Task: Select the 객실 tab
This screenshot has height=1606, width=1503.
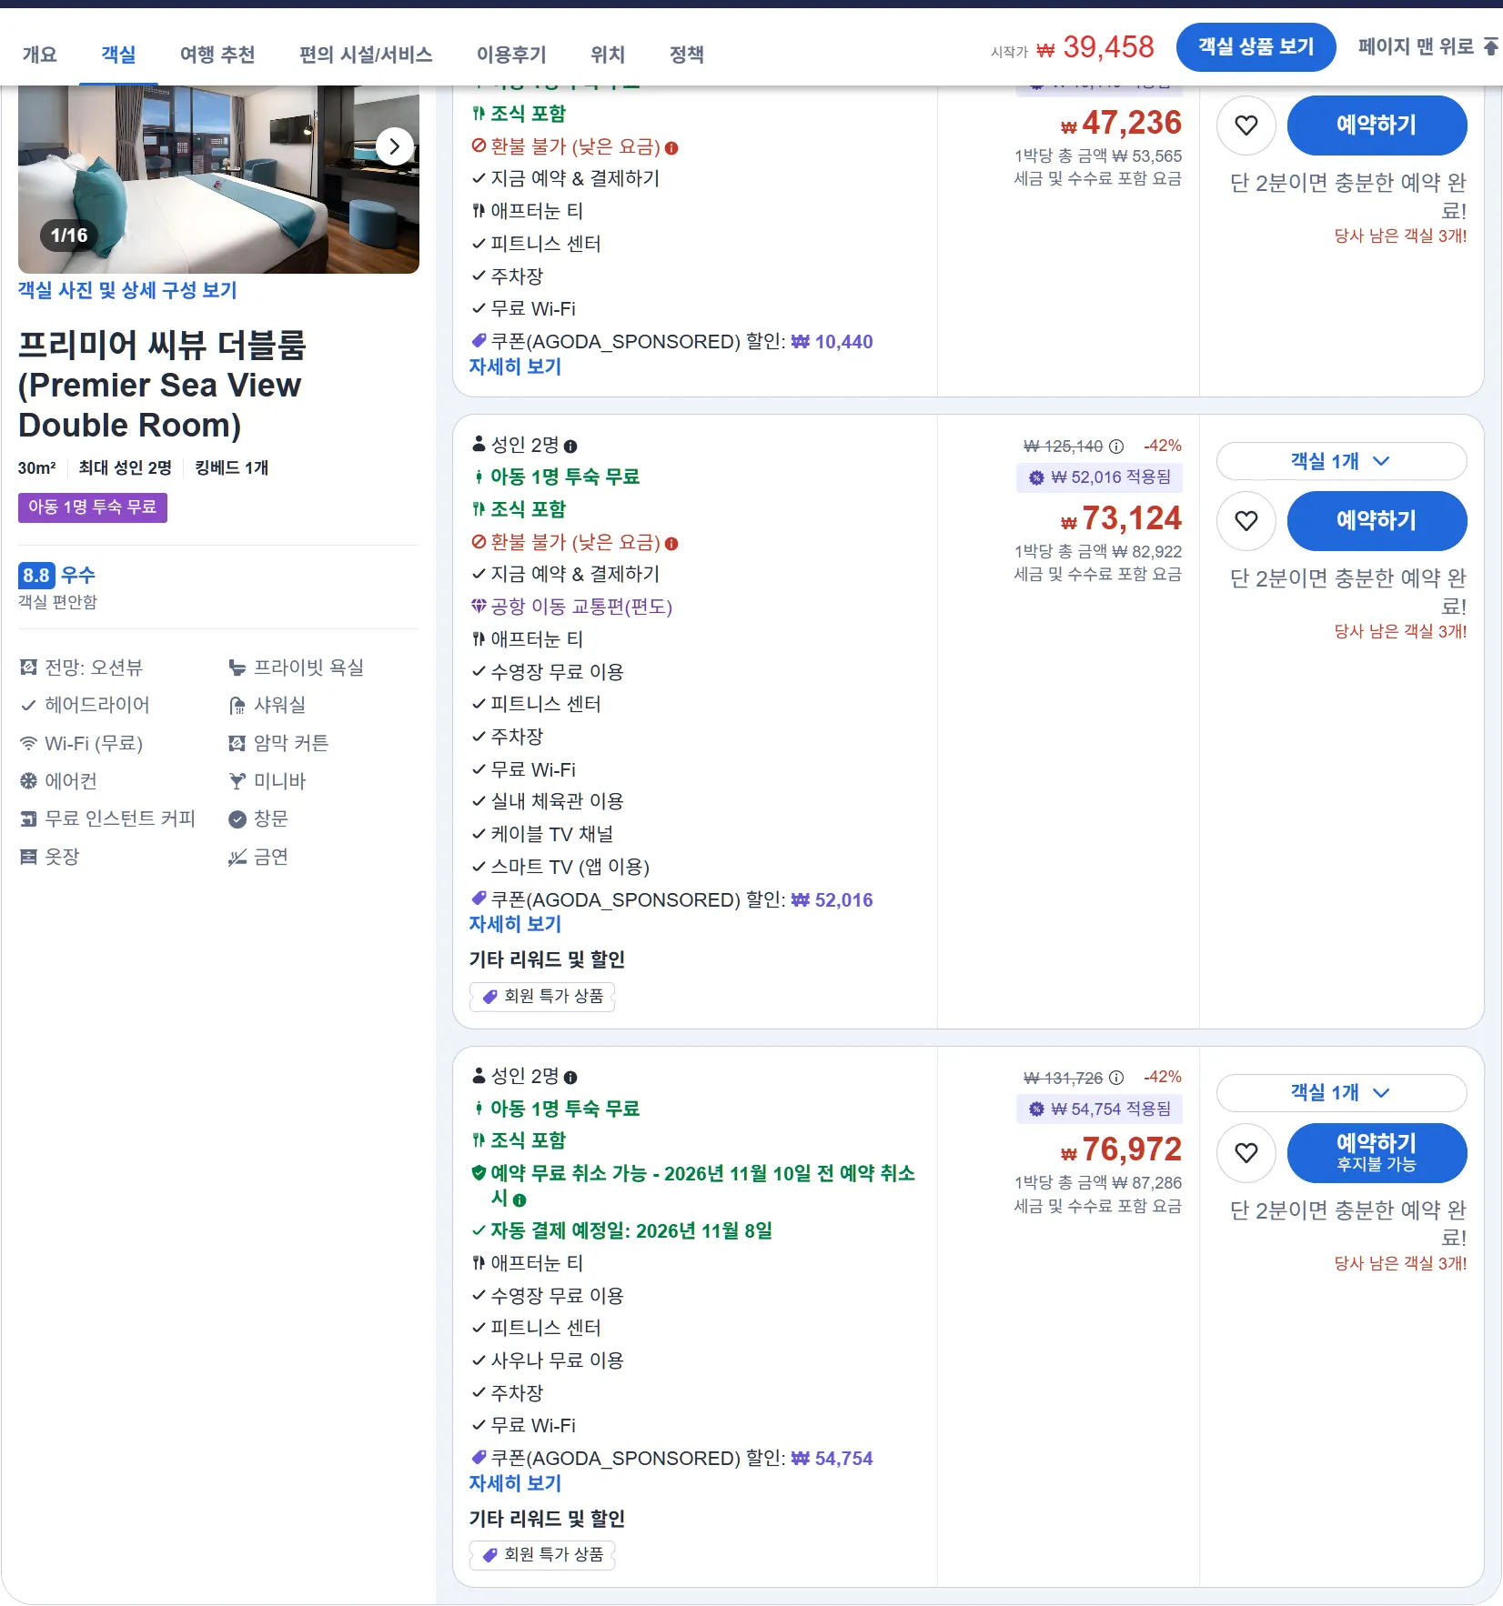Action: click(118, 55)
